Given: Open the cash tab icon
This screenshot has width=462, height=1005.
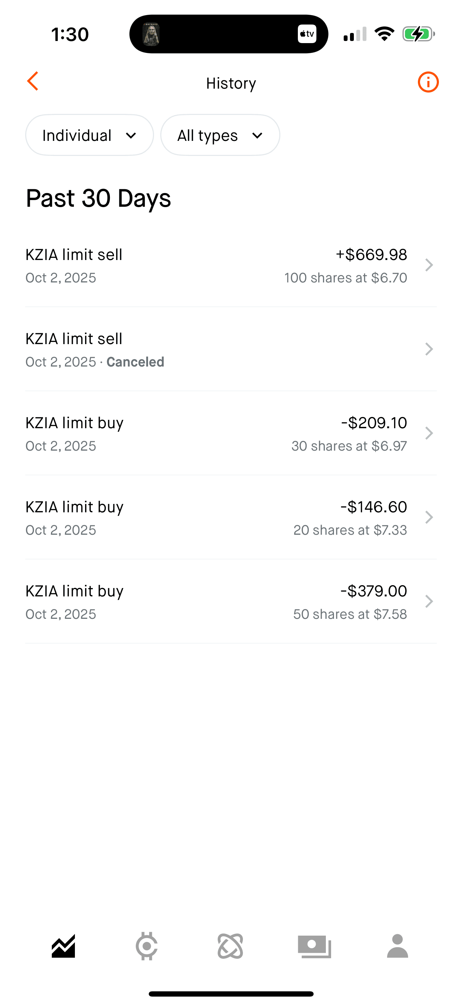Looking at the screenshot, I should tap(314, 946).
